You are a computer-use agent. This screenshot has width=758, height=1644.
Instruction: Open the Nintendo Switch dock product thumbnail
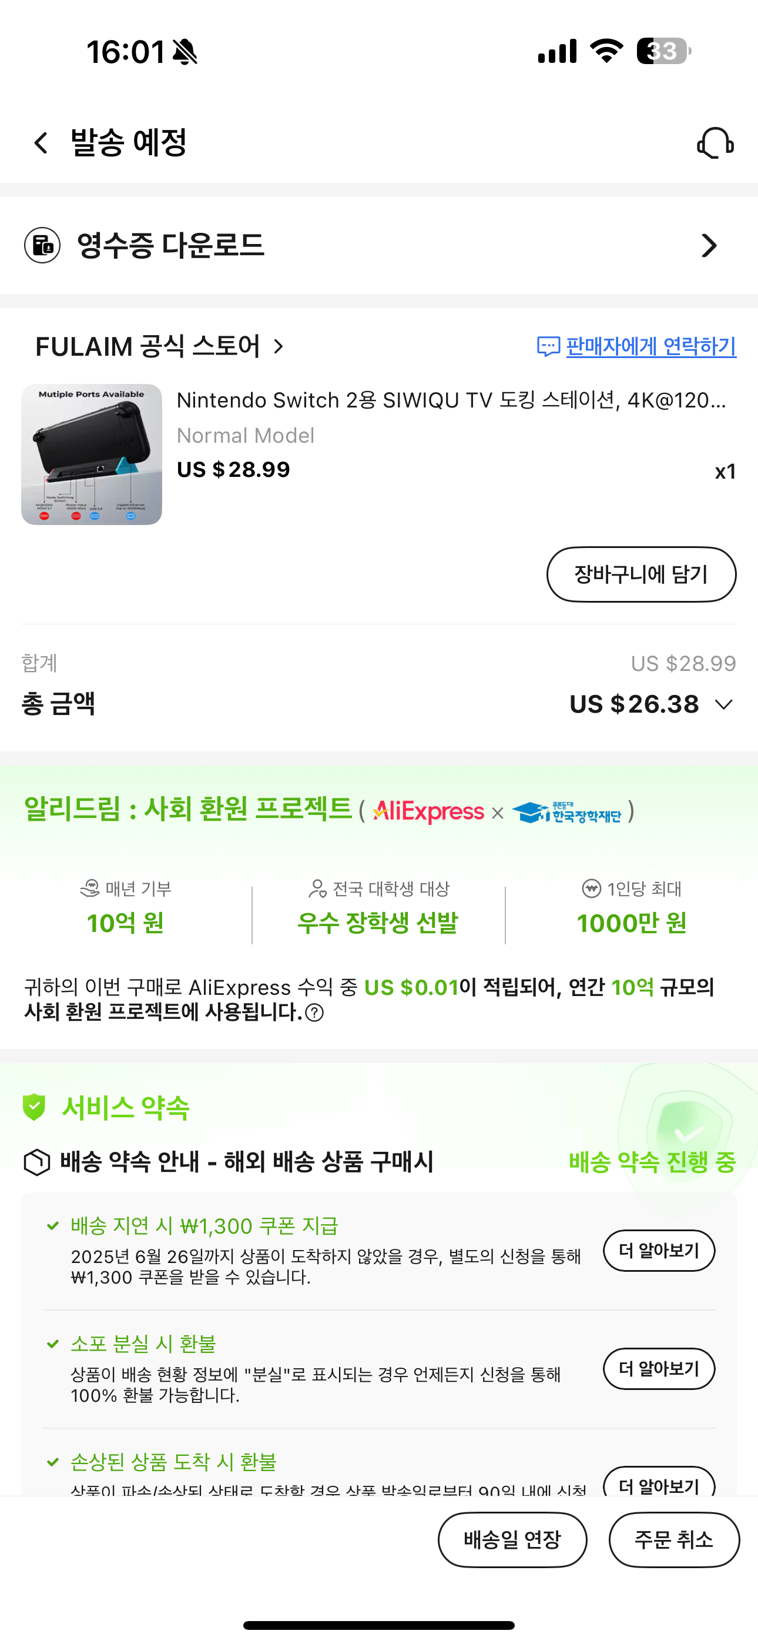[92, 455]
